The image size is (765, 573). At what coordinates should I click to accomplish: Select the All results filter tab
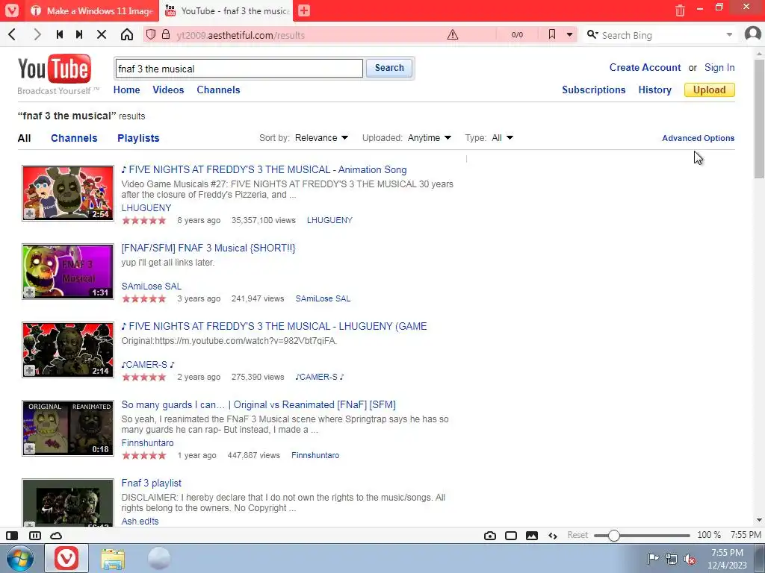pyautogui.click(x=24, y=138)
